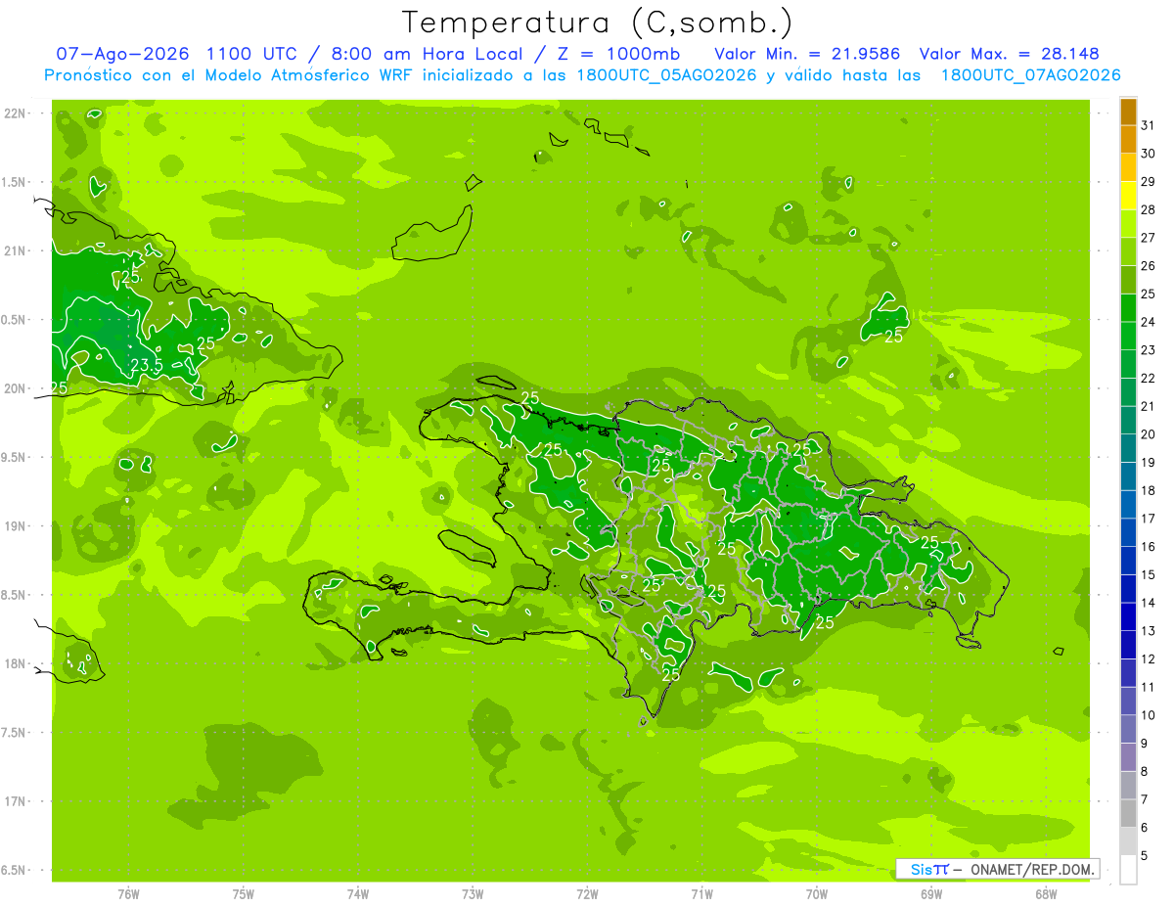Click the color bar label "25" on legend
The height and width of the screenshot is (907, 1174).
[x=1149, y=294]
